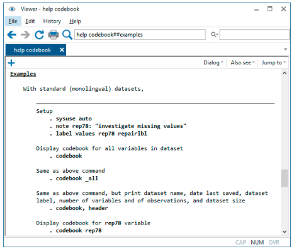Click the gray forward arrow icon

[x=25, y=35]
